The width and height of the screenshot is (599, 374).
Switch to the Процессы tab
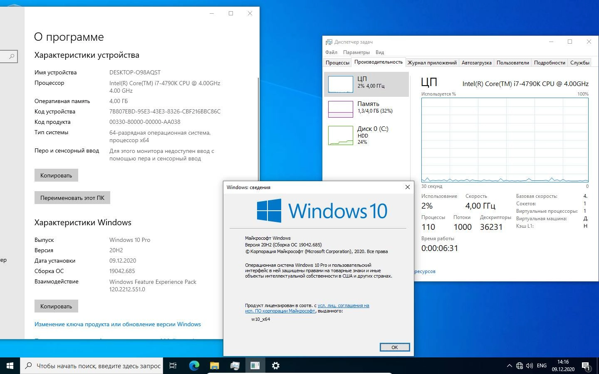pos(337,63)
